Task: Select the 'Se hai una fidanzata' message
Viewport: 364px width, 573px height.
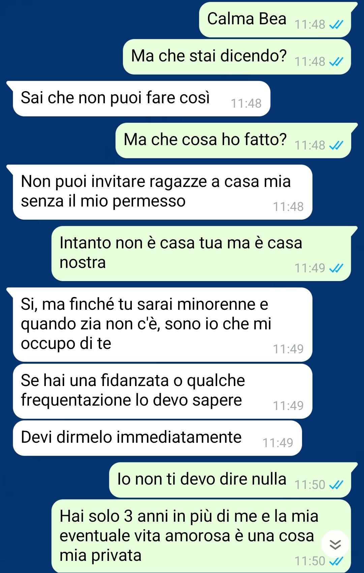Action: 163,391
